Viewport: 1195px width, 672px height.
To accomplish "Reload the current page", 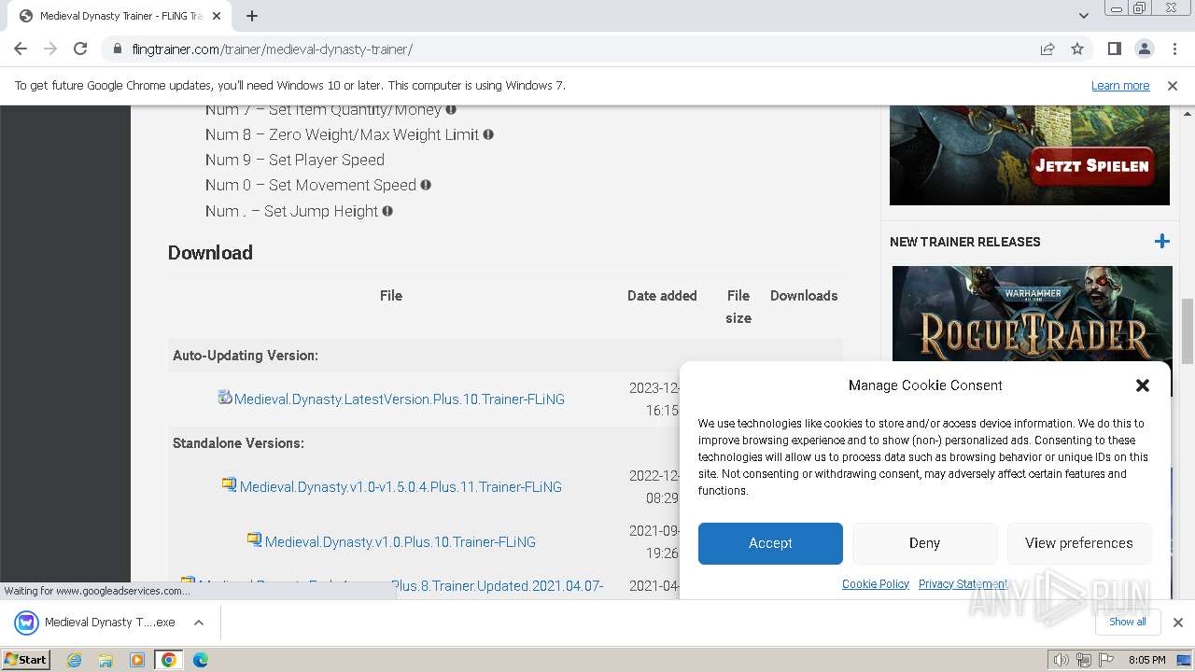I will tap(80, 49).
